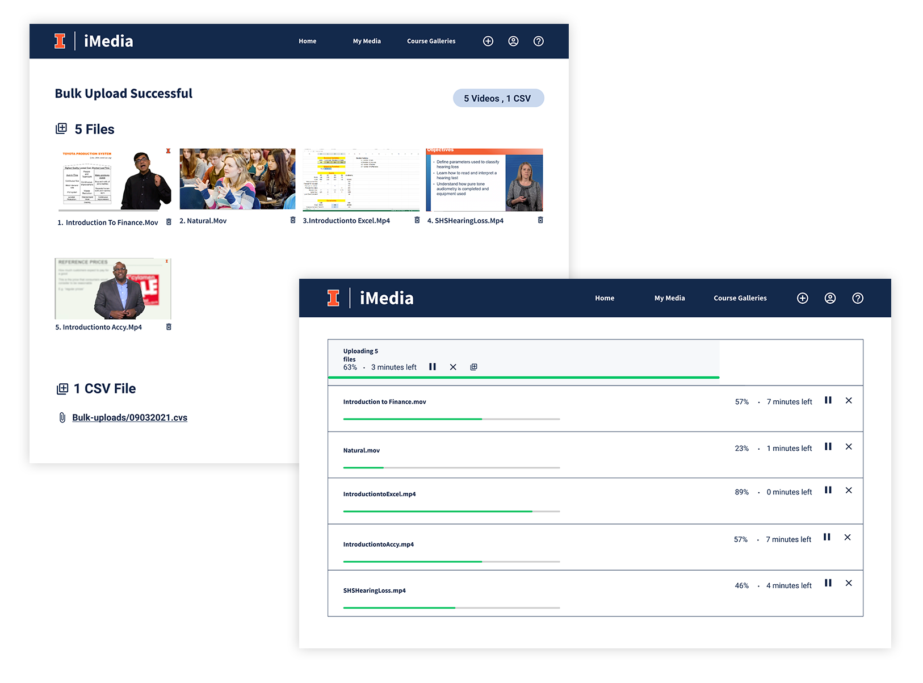
Task: Click the Illinois logo in the front window header
Action: [333, 298]
